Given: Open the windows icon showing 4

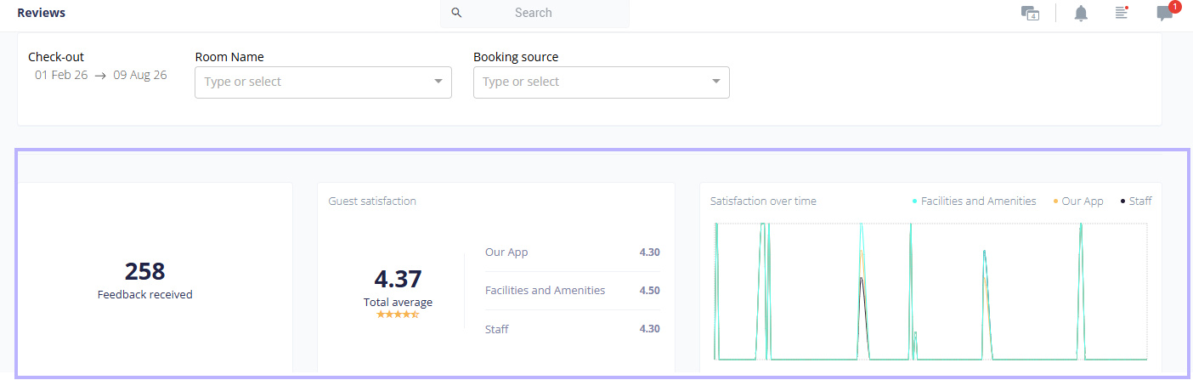Looking at the screenshot, I should 1030,13.
